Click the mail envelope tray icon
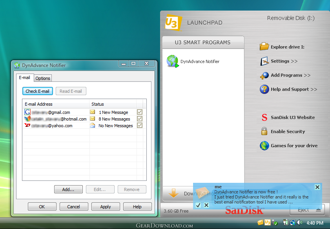The height and width of the screenshot is (229, 330). 261,222
